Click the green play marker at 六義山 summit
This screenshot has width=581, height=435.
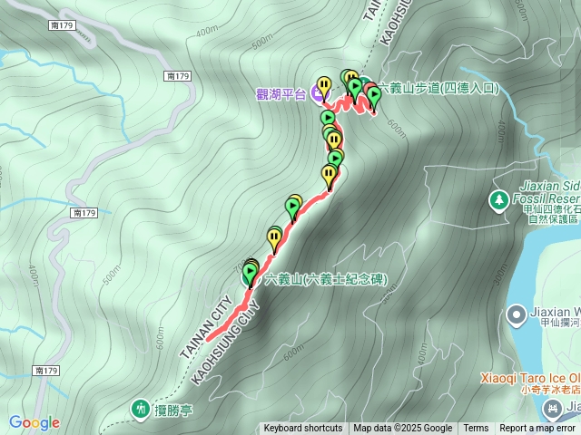click(x=251, y=275)
